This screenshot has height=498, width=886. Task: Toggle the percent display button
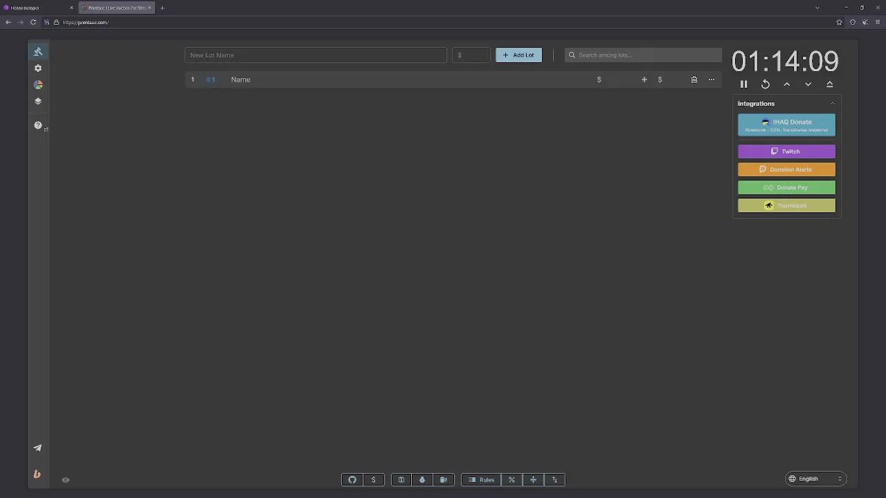(512, 480)
